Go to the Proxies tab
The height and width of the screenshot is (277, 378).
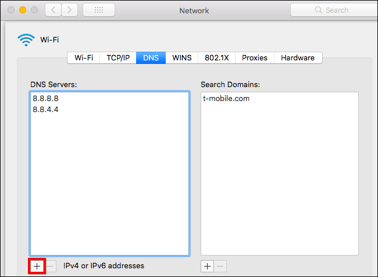click(x=255, y=57)
